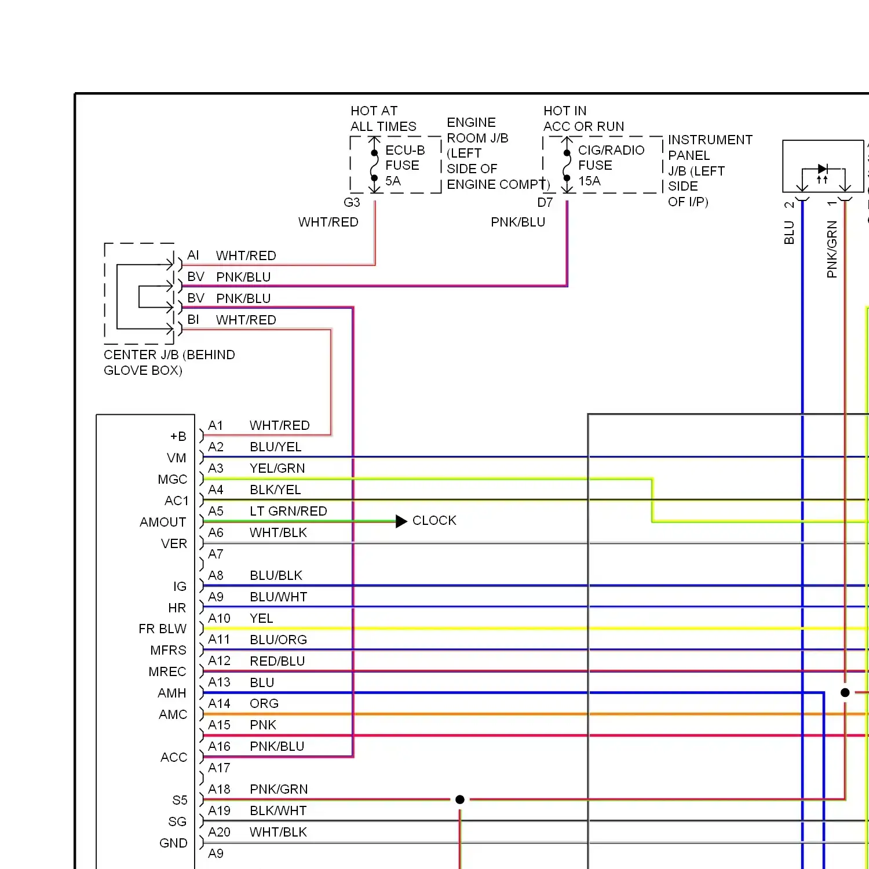Click the YEL wire color on A10
Screen dimensions: 869x869
click(261, 619)
